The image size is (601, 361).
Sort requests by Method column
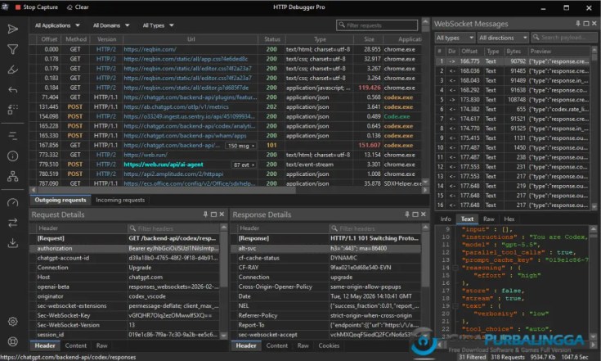75,39
